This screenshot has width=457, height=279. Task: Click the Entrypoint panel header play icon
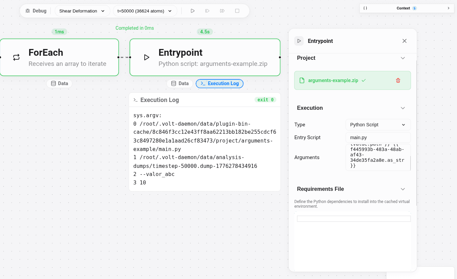(299, 41)
